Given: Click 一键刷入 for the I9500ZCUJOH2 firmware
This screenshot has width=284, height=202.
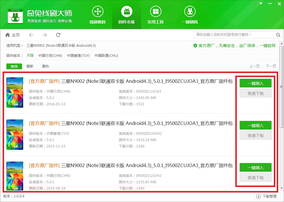Looking at the screenshot, I should [256, 168].
